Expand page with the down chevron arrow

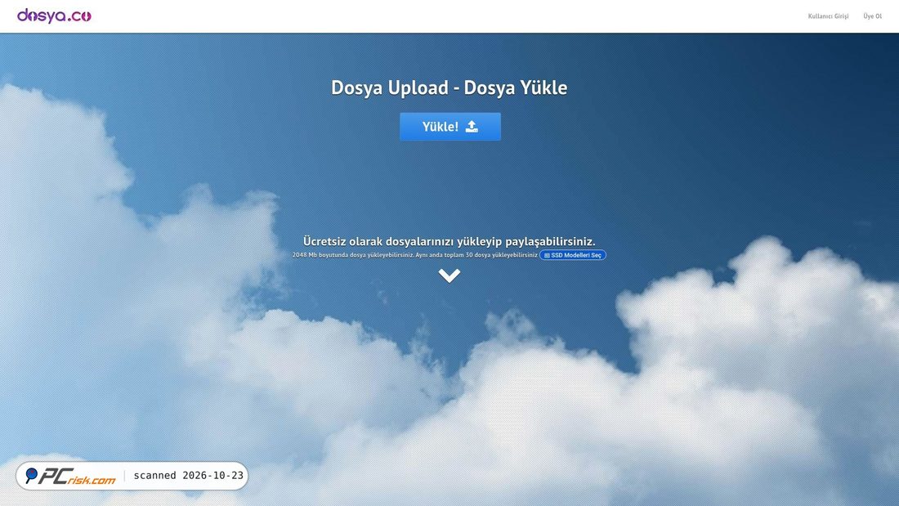449,276
